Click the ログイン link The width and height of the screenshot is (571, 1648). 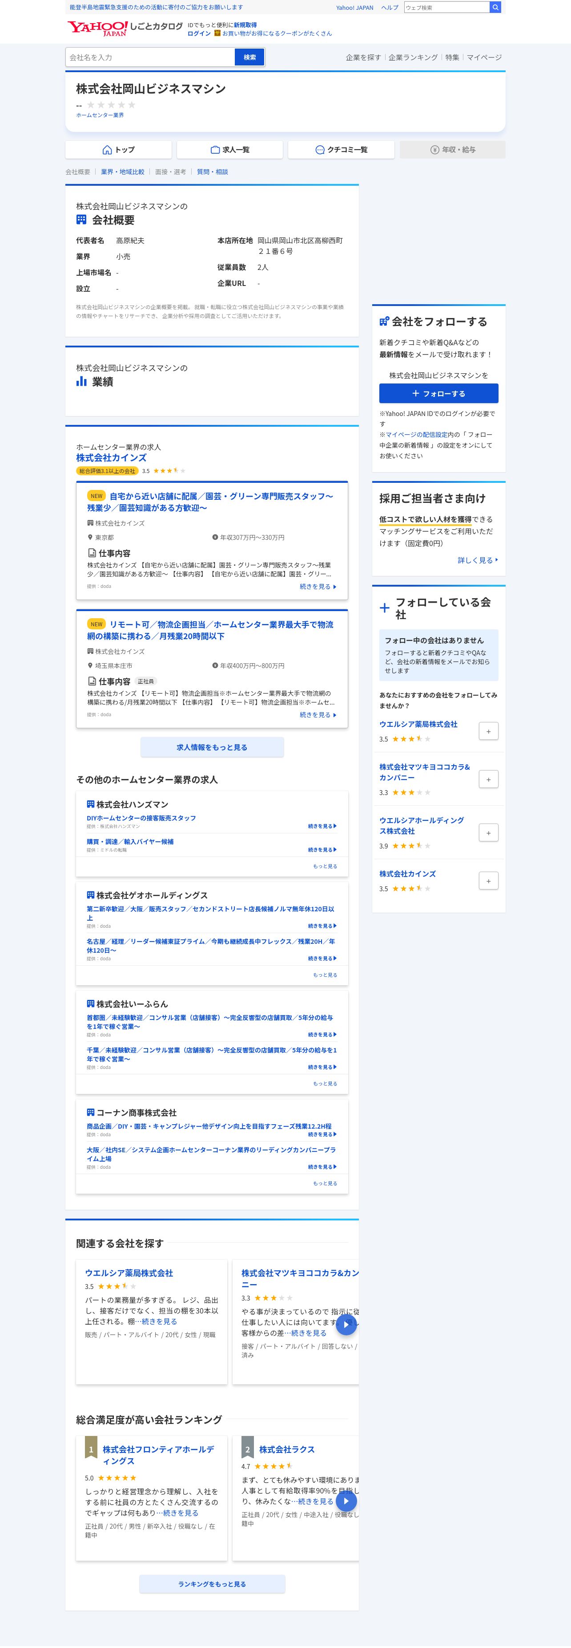tap(199, 33)
